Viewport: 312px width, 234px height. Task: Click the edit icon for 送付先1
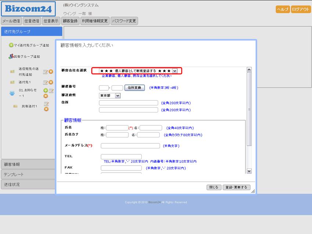[x=46, y=82]
